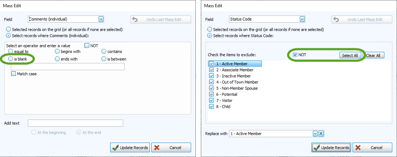Uncheck 3 - Inactive Member item
This screenshot has width=397, height=157.
point(212,76)
